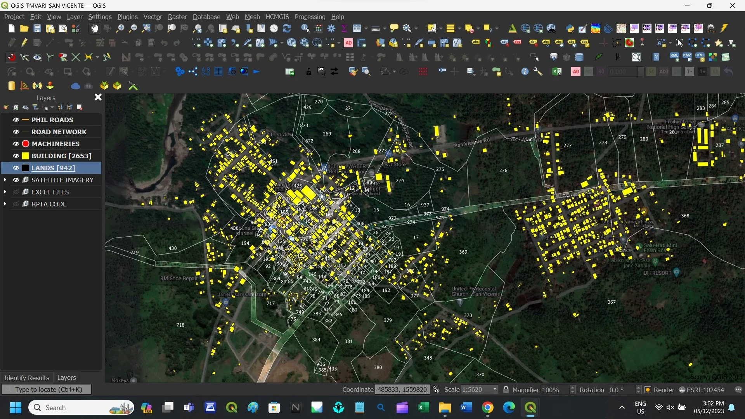Switch to the Identify Results tab
Image resolution: width=745 pixels, height=419 pixels.
pyautogui.click(x=26, y=377)
